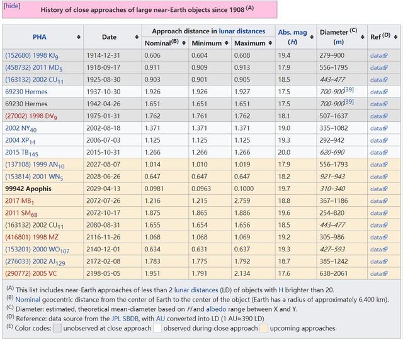Open data reference for 1998 KJ9 row
This screenshot has height=340, width=403.
coord(378,55)
